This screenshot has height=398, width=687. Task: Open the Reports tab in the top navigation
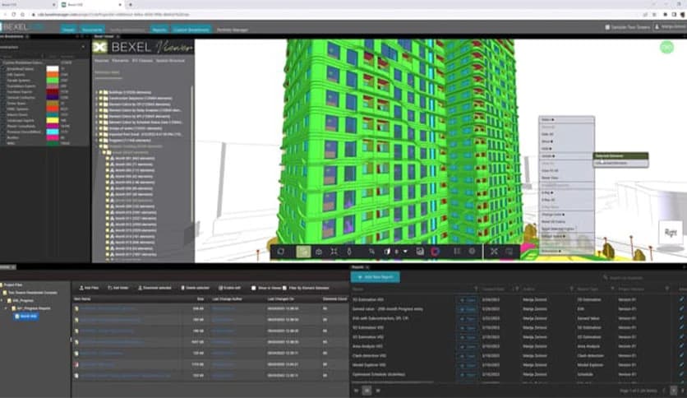159,30
